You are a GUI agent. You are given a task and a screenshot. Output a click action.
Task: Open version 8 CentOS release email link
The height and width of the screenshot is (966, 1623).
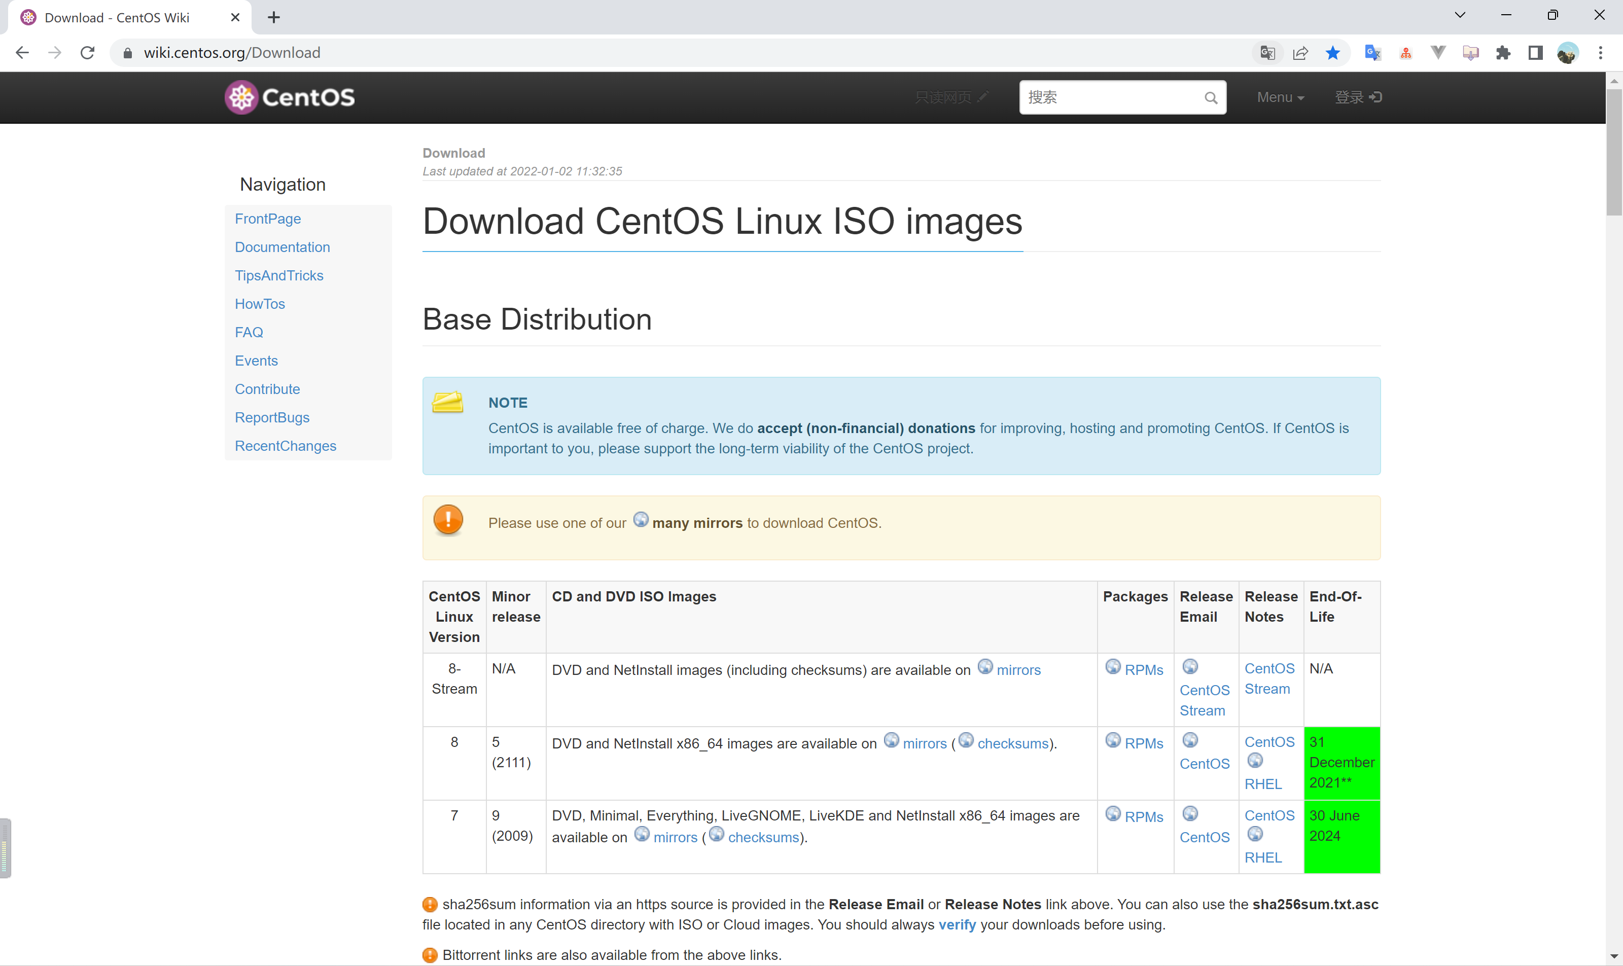(1205, 764)
